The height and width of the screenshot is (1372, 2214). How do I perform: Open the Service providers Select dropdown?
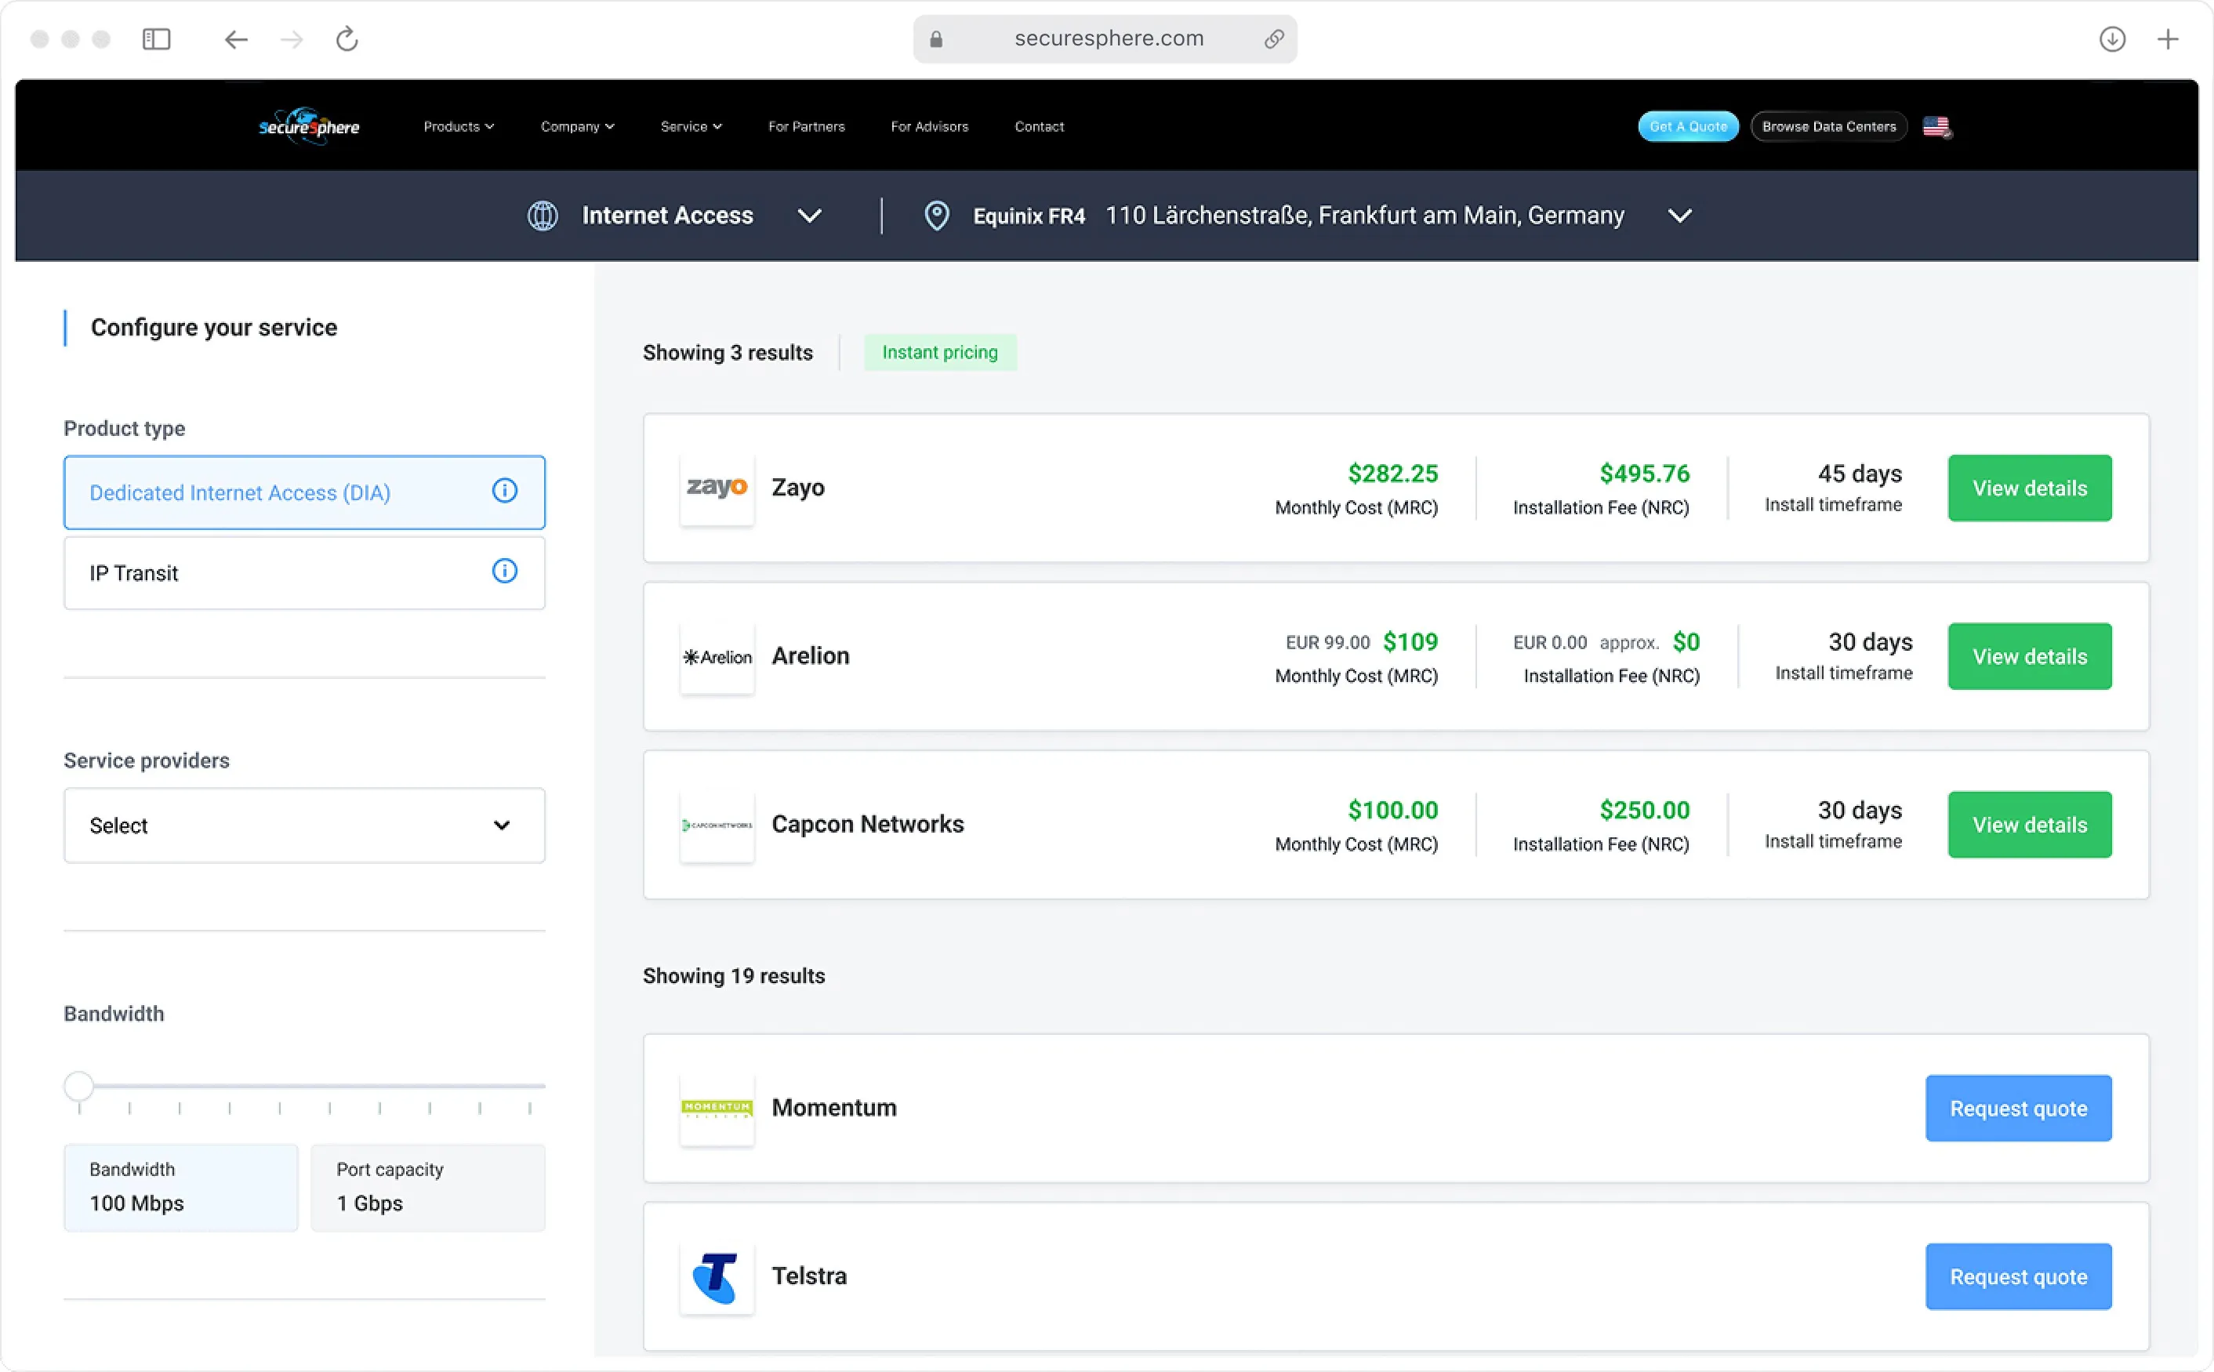pyautogui.click(x=304, y=825)
